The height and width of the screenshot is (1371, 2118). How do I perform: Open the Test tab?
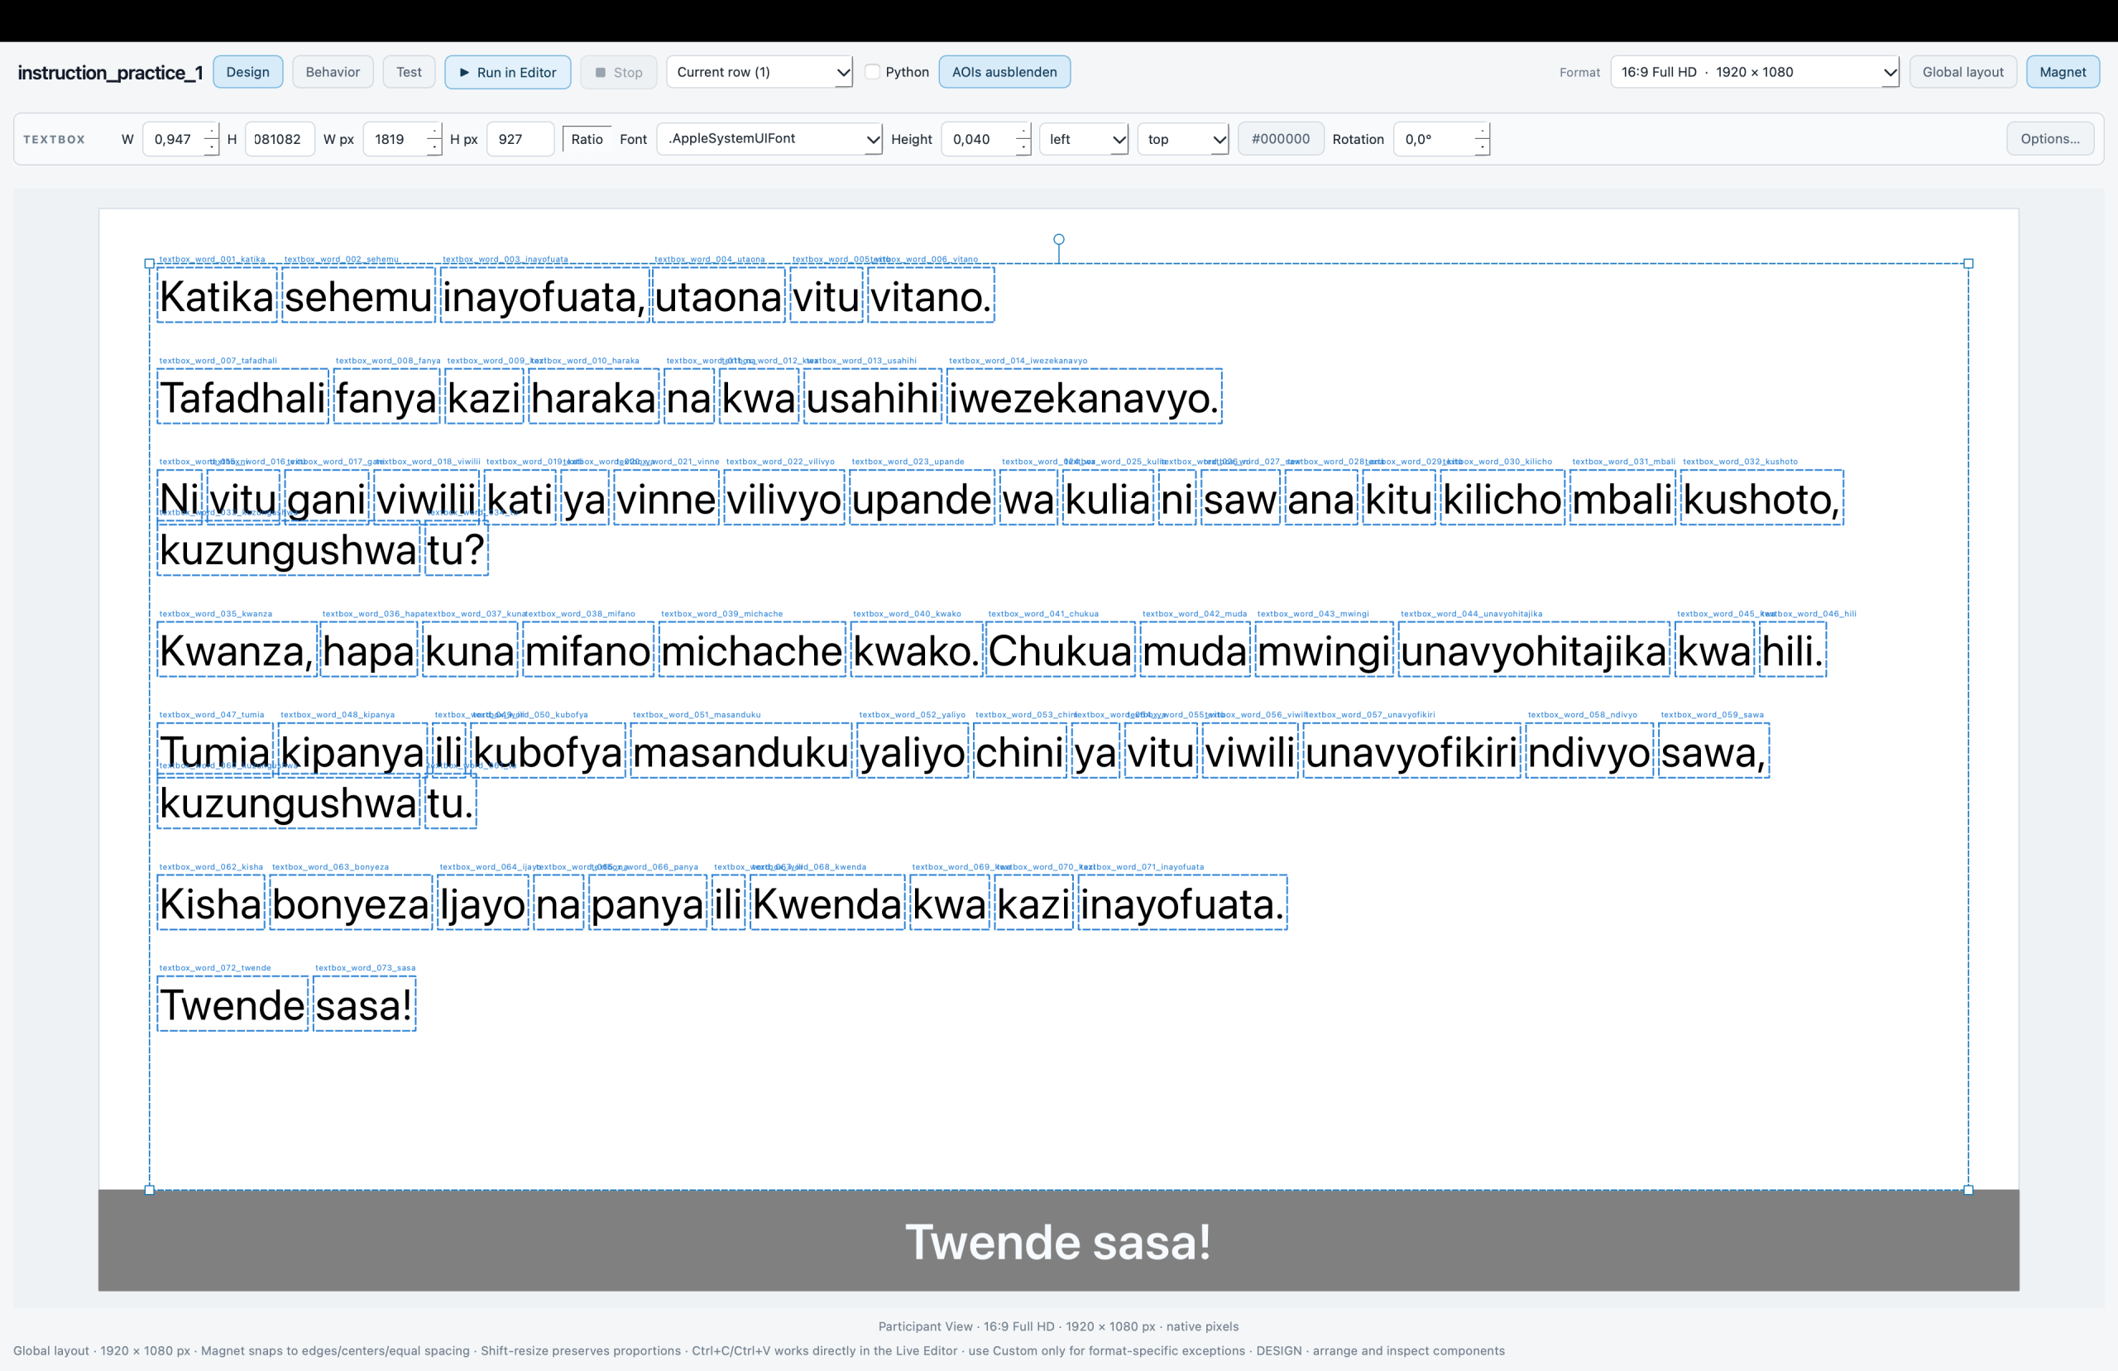(x=409, y=72)
